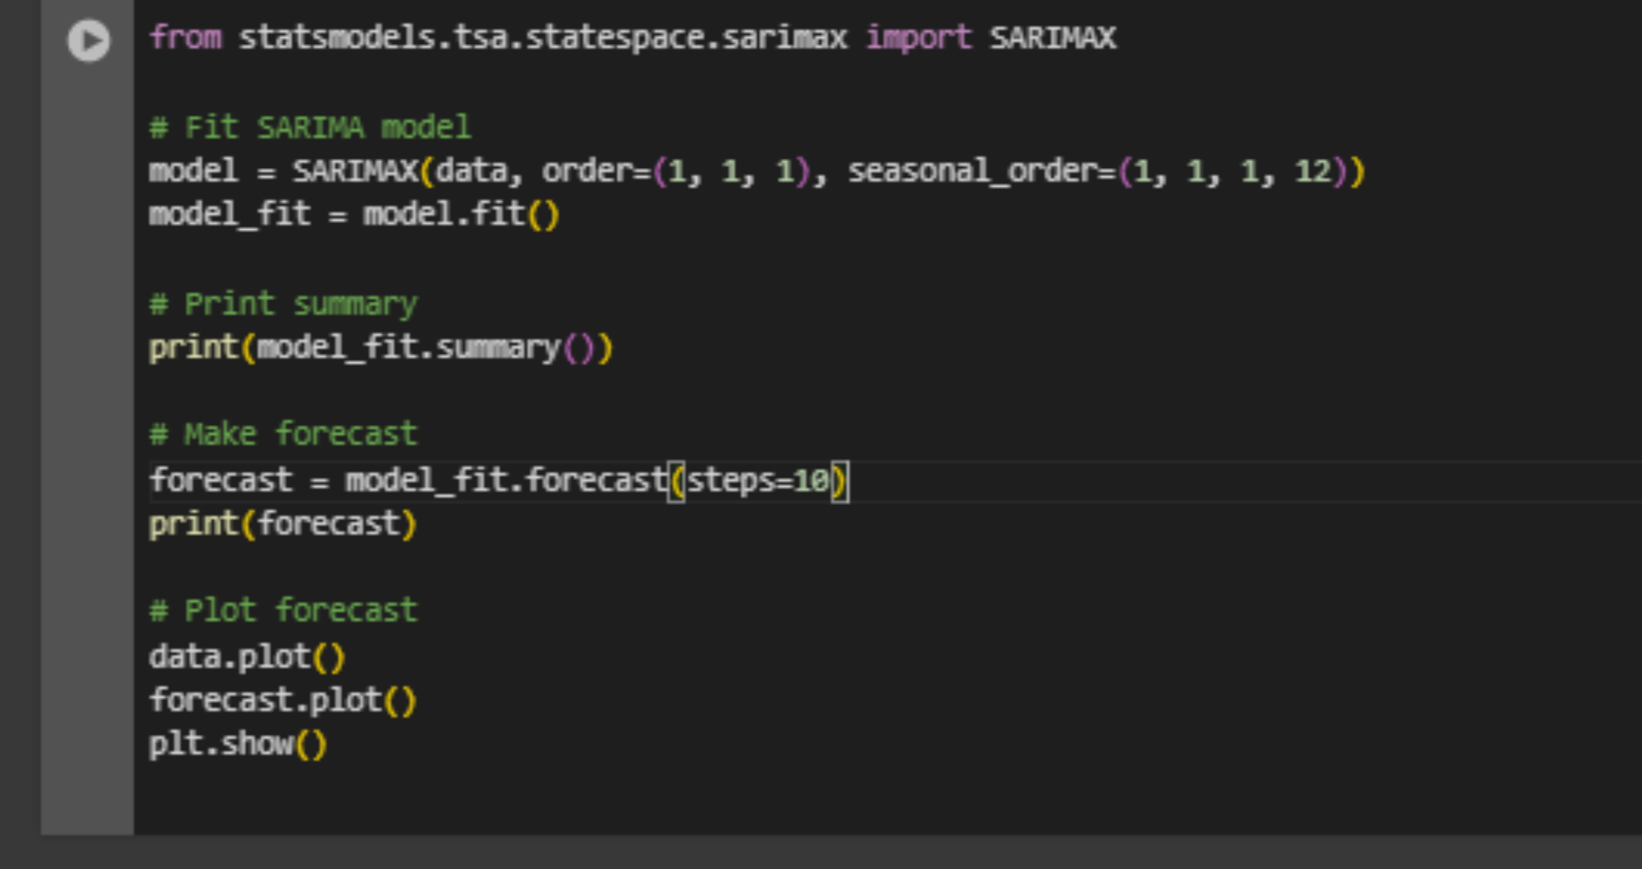Click the 'import' keyword on the first line
The height and width of the screenshot is (869, 1642).
tap(918, 38)
